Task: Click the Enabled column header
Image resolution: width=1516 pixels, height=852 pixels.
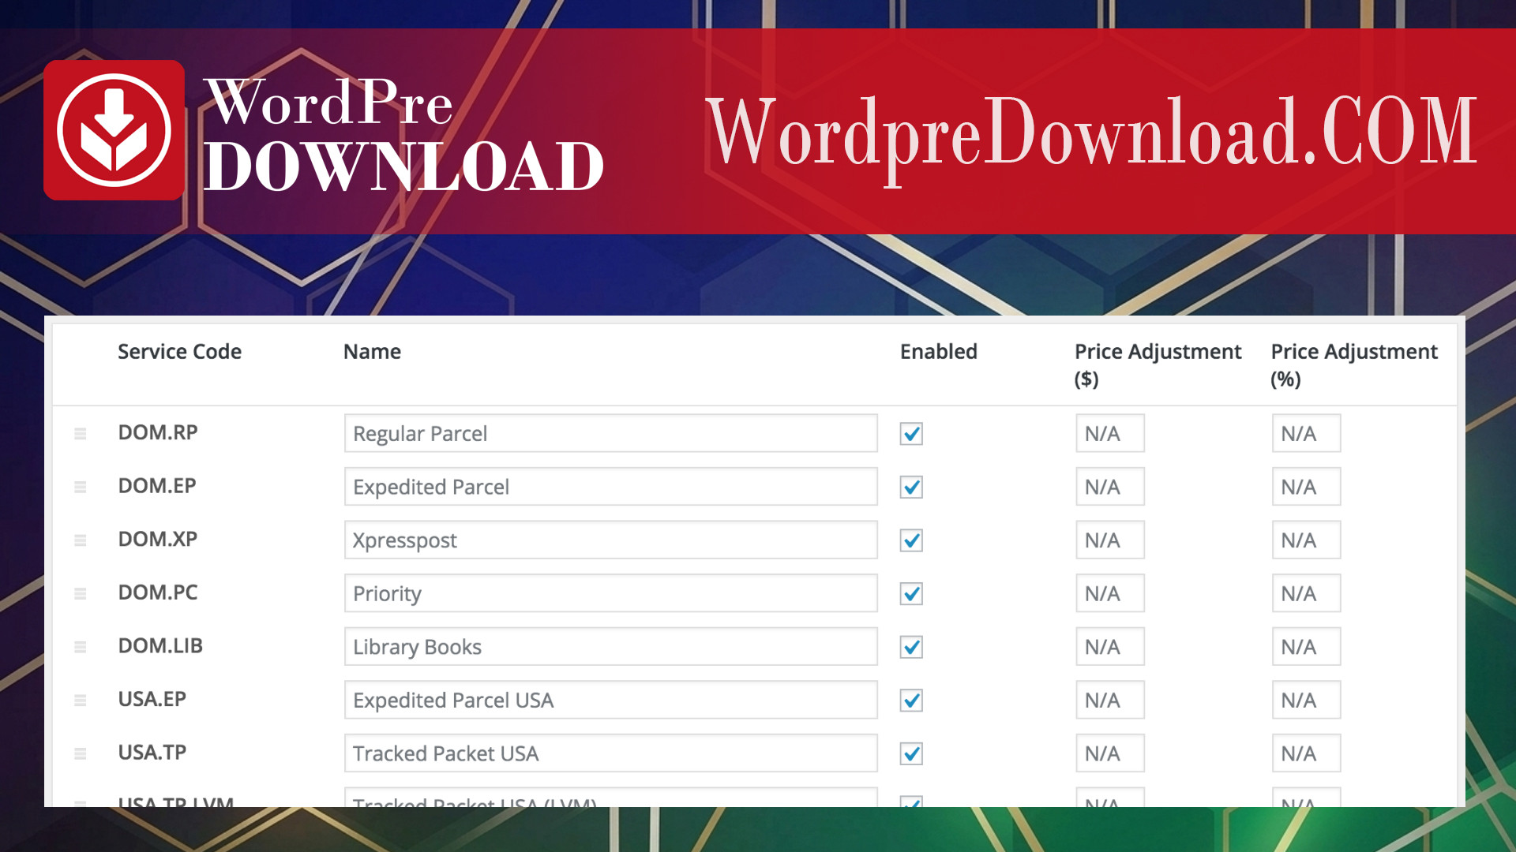Action: 939,352
